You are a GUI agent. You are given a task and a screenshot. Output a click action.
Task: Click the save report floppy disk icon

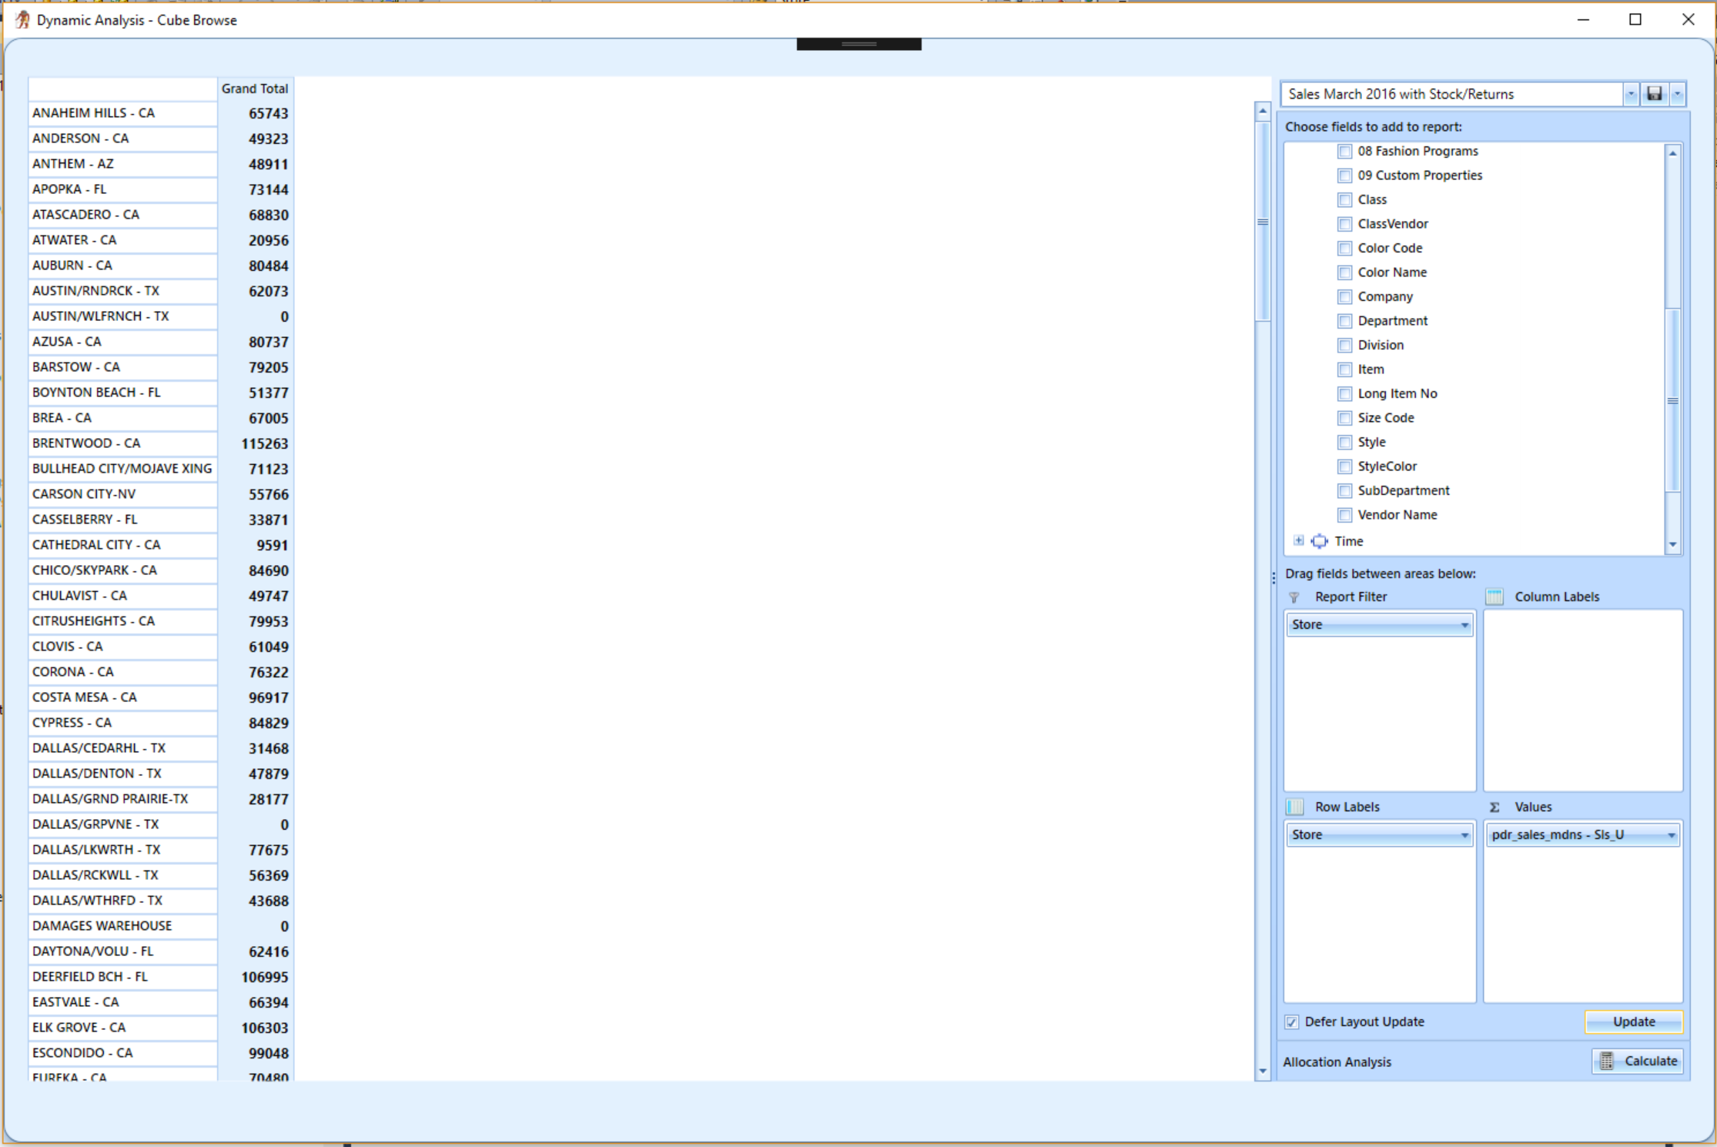pos(1654,94)
